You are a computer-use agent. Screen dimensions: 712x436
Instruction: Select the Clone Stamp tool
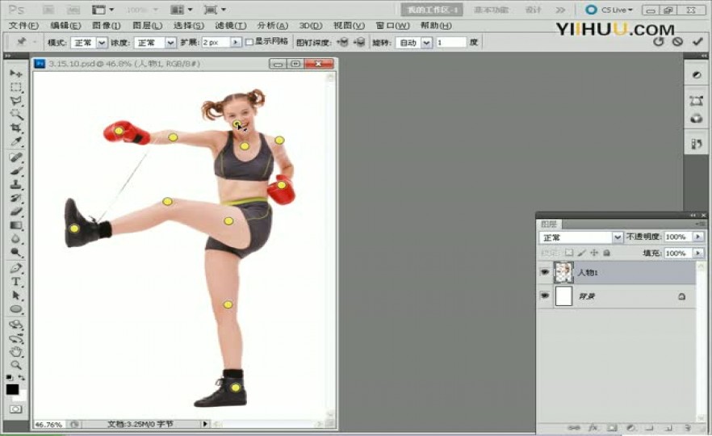point(16,184)
